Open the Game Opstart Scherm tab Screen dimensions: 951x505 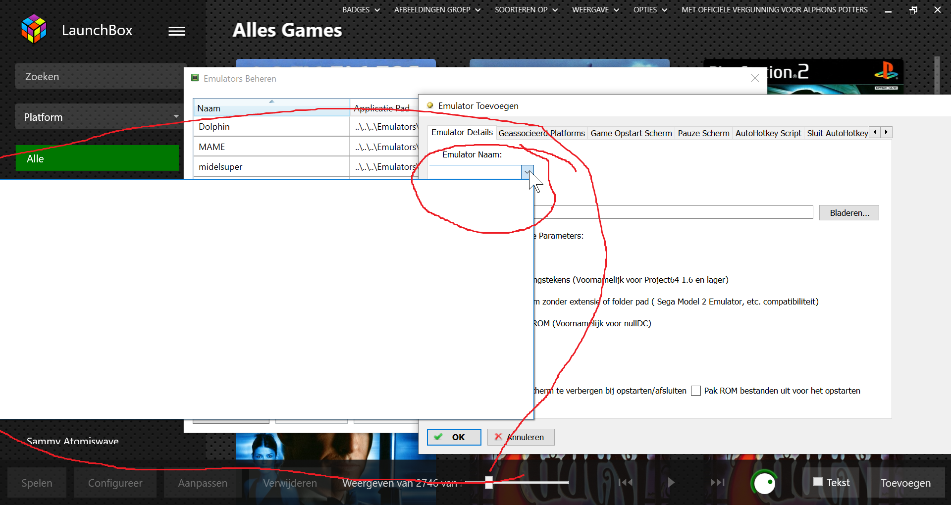tap(631, 133)
